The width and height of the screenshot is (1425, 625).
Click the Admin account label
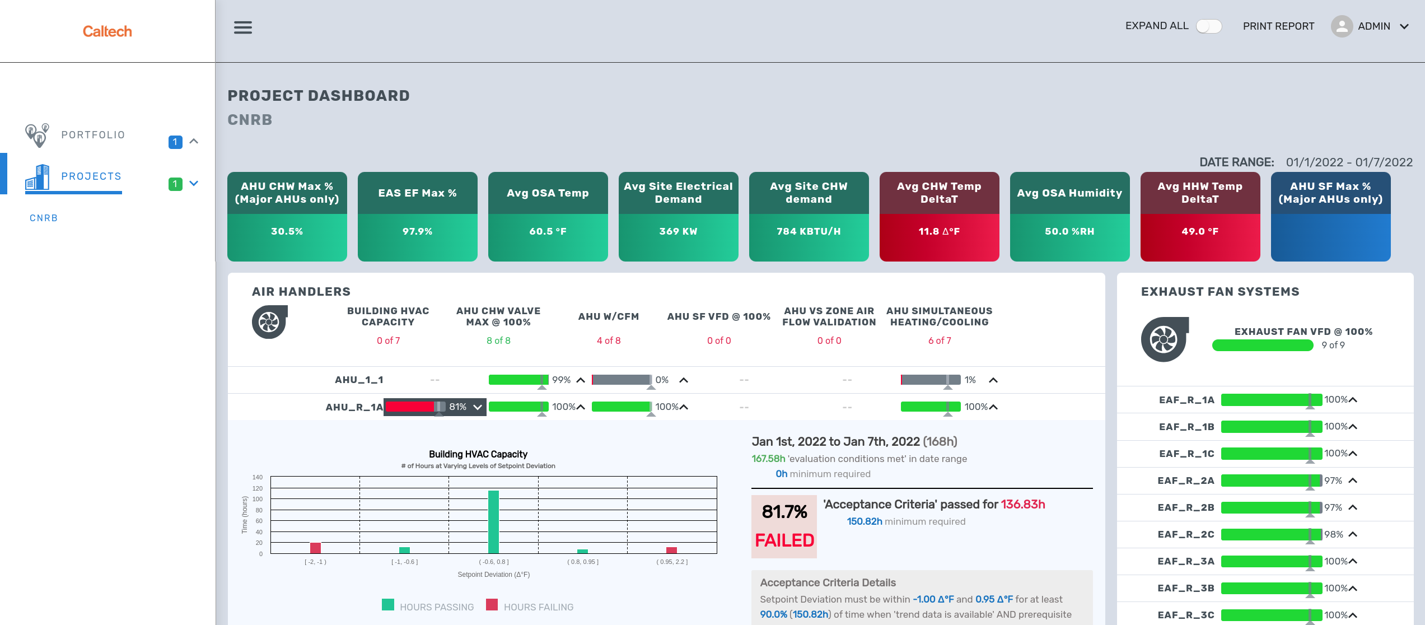click(1373, 26)
